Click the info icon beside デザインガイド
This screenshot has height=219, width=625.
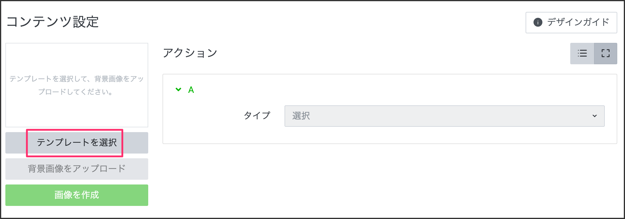pyautogui.click(x=538, y=22)
